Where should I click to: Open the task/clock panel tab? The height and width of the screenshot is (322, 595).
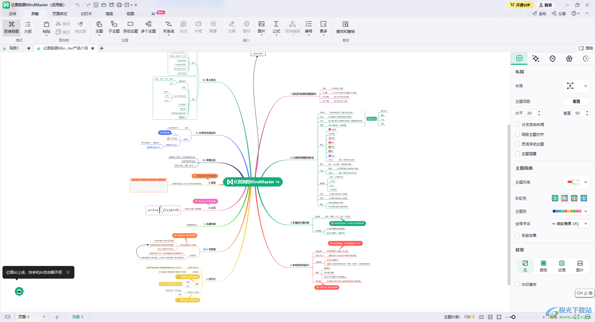tap(586, 59)
